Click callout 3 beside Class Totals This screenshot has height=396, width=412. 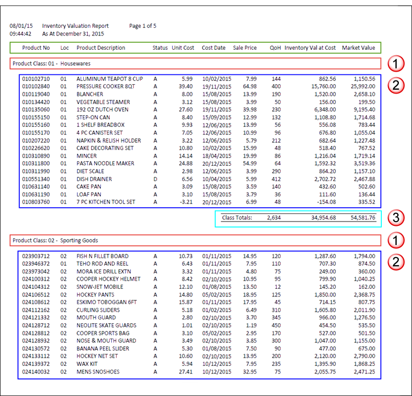[x=396, y=217]
